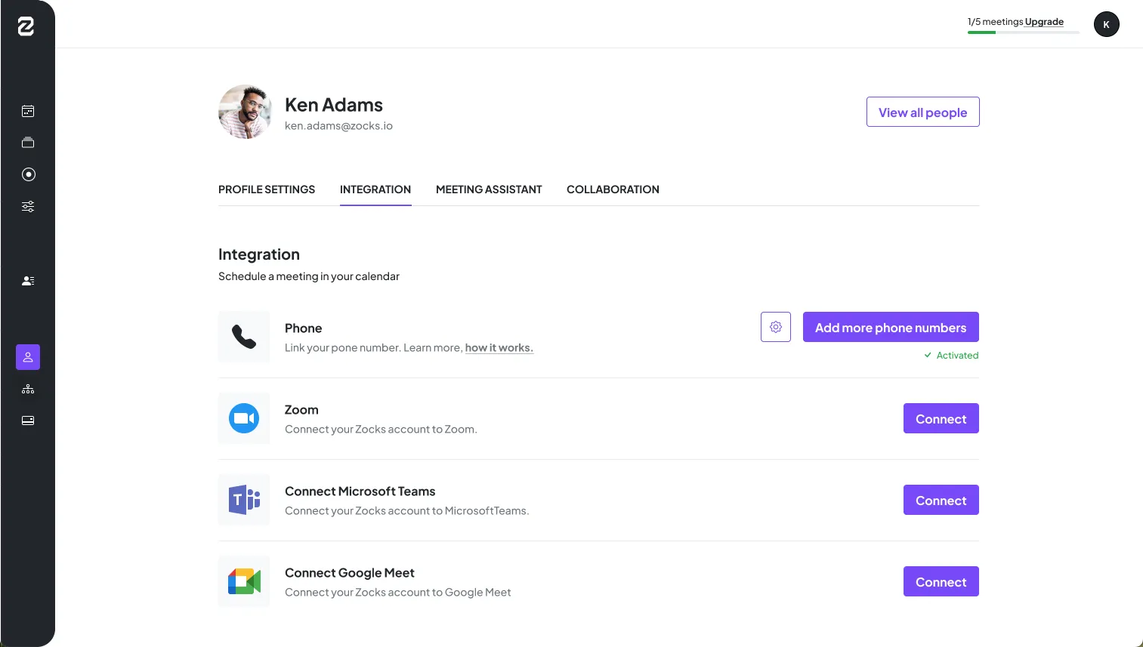1143x647 pixels.
Task: Click the 'Activated' status text
Action: click(957, 356)
